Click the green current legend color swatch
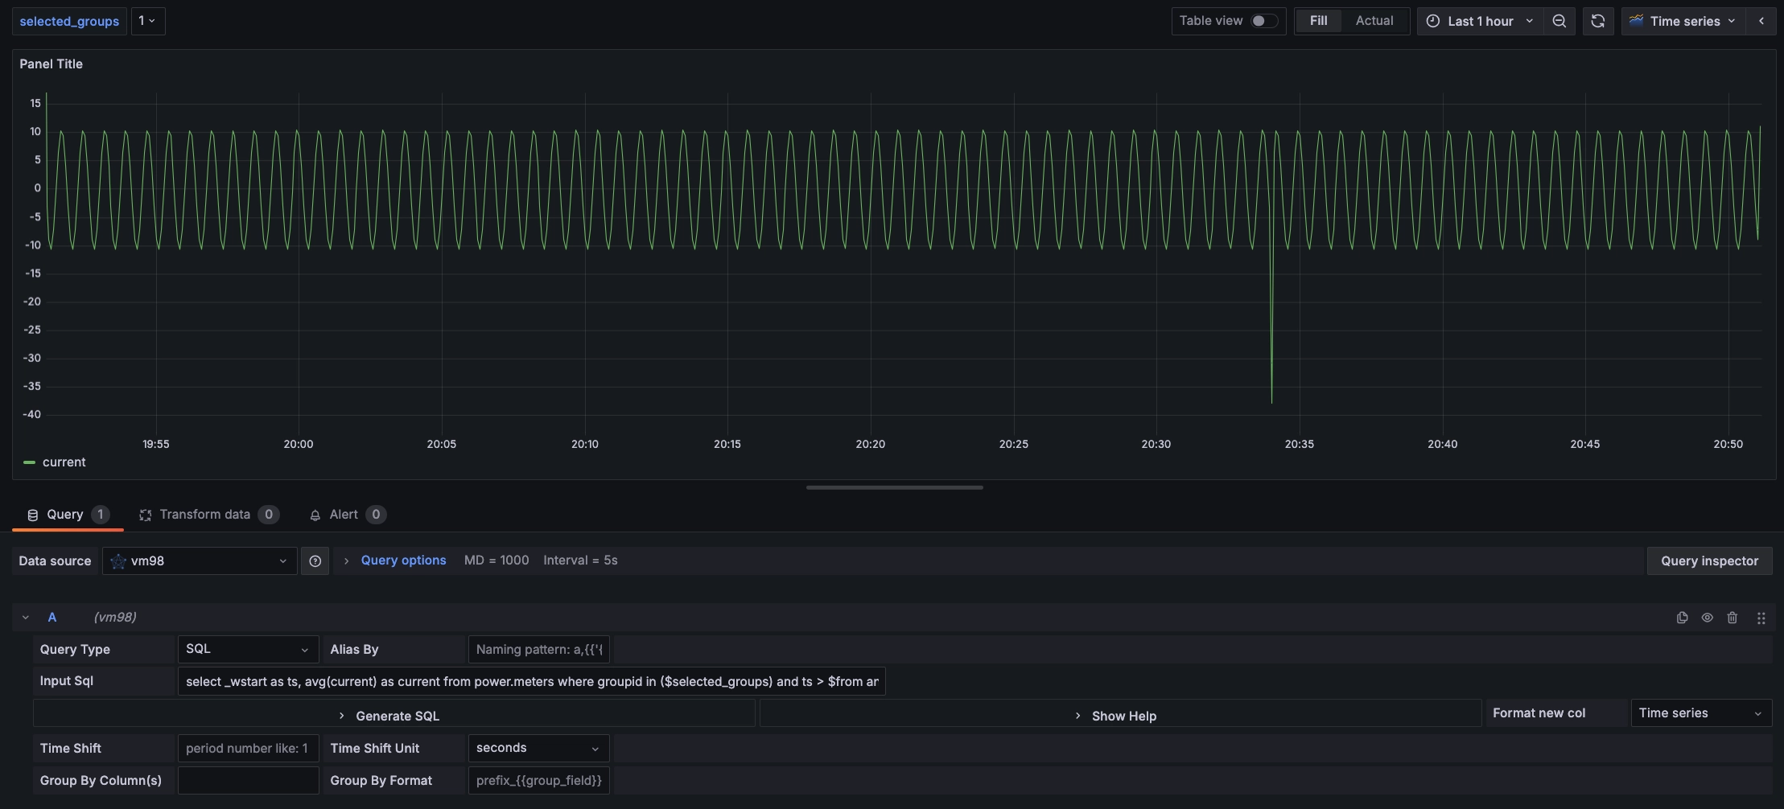This screenshot has width=1784, height=809. tap(30, 462)
